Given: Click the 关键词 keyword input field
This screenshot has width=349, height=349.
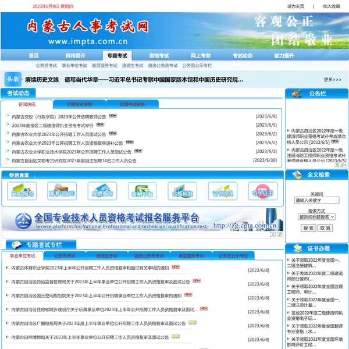Looking at the screenshot, I should point(316,201).
